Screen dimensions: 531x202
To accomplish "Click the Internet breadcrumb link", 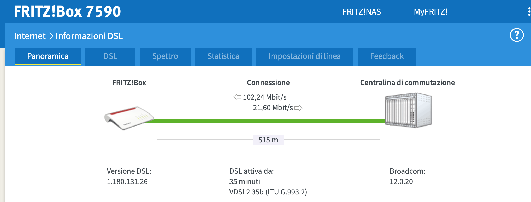I will [30, 36].
